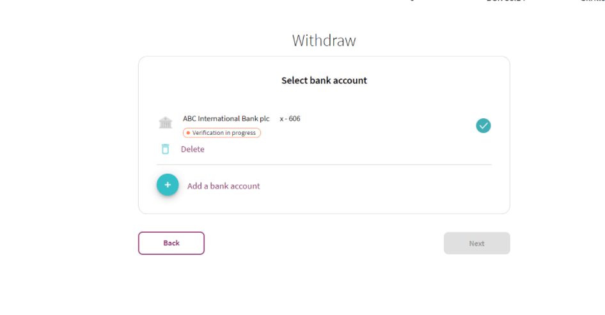Click the number 606 in the account row
605x315 pixels.
(x=294, y=119)
